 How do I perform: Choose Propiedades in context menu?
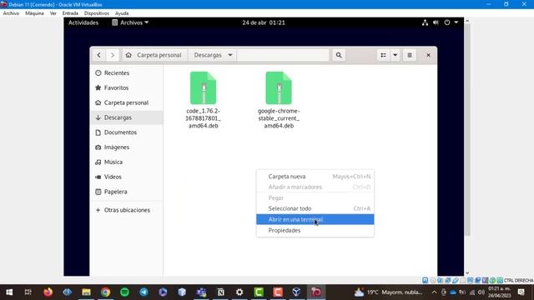315,230
